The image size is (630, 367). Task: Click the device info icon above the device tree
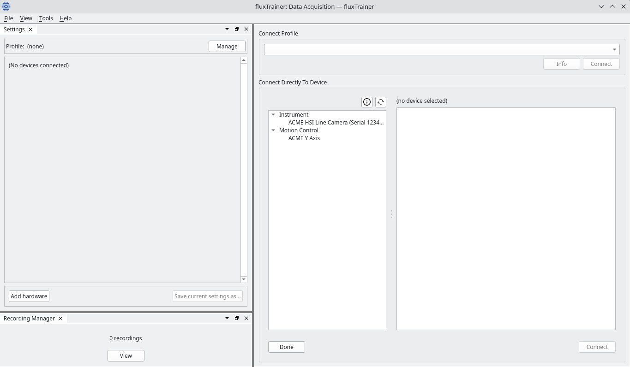coord(367,102)
